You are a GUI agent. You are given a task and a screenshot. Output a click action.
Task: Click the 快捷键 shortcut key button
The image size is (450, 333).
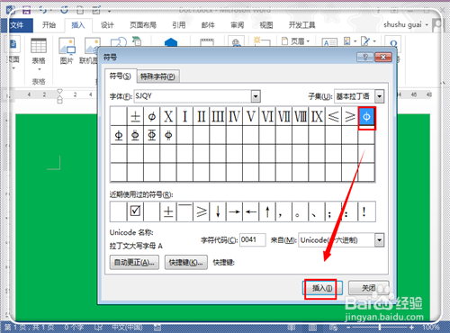tap(185, 263)
